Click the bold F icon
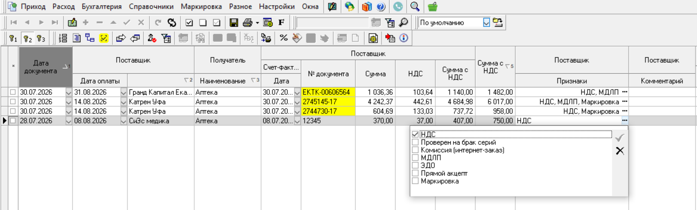This screenshot has height=210, width=697. [x=281, y=23]
